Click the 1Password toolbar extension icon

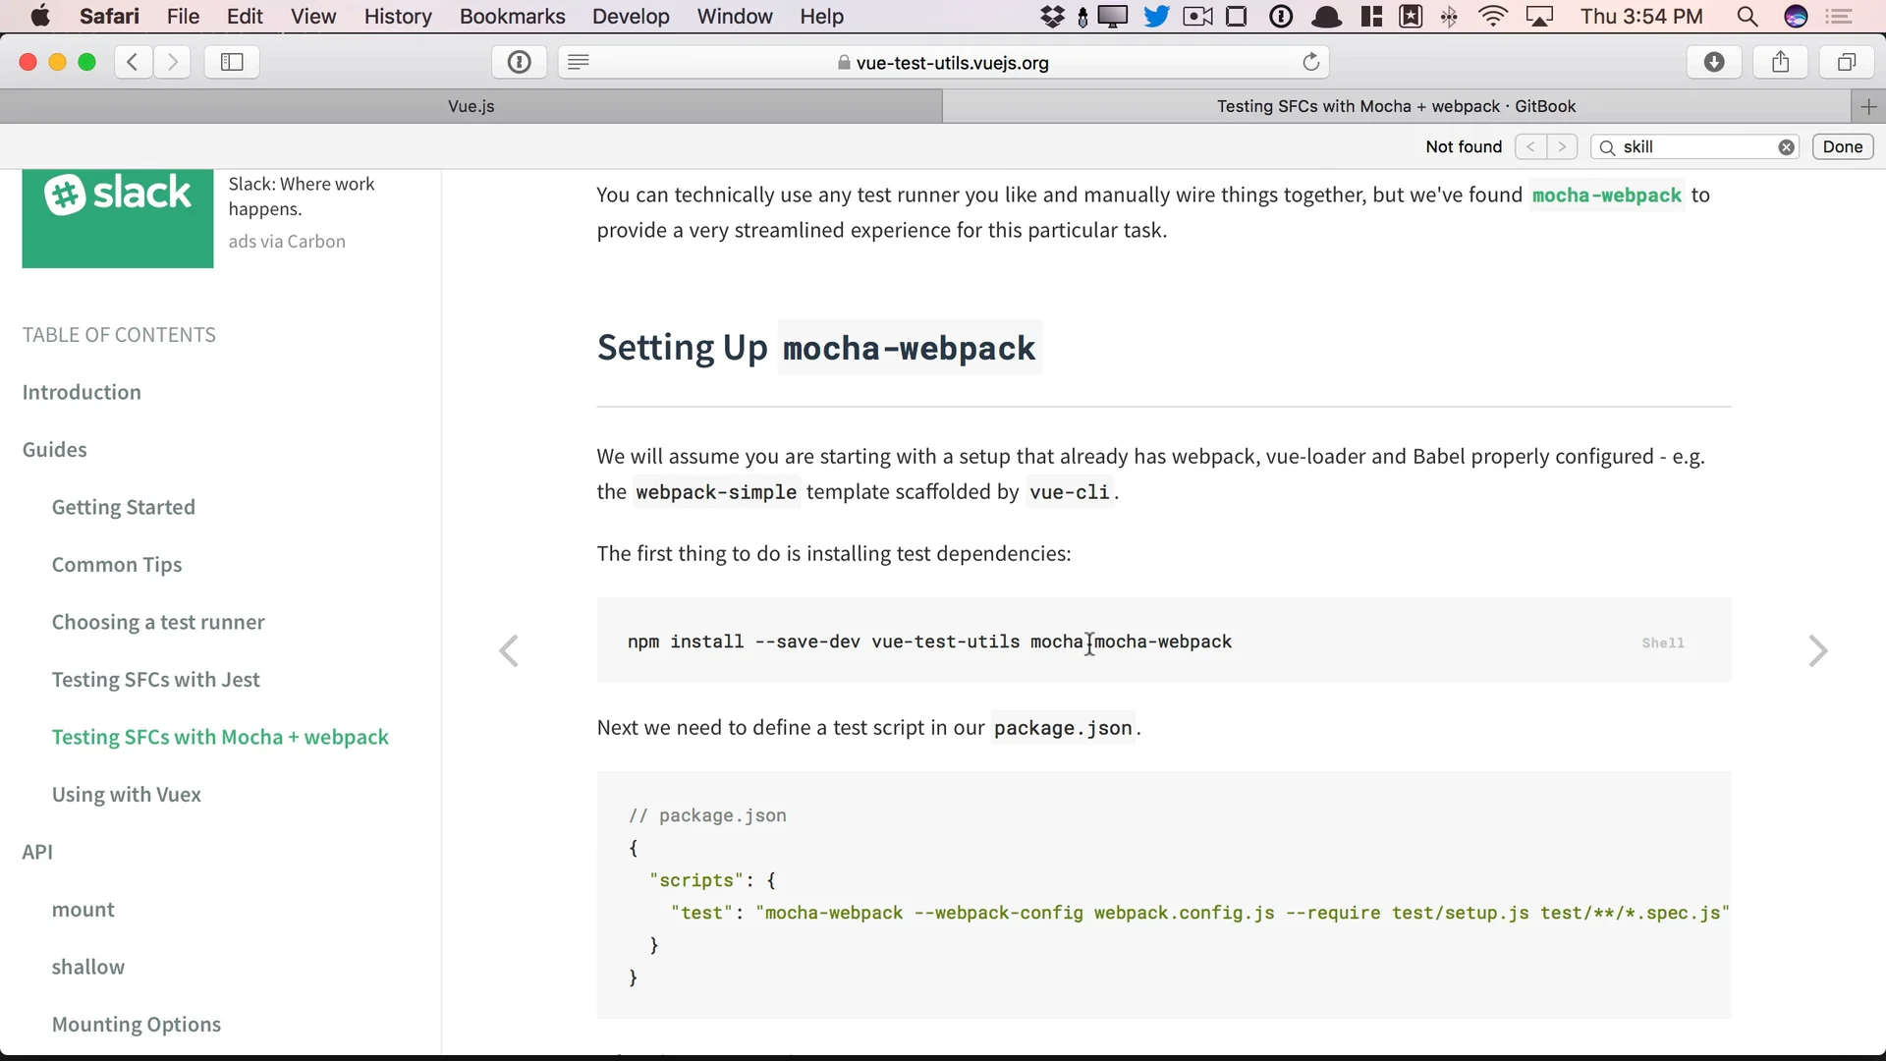click(x=519, y=62)
